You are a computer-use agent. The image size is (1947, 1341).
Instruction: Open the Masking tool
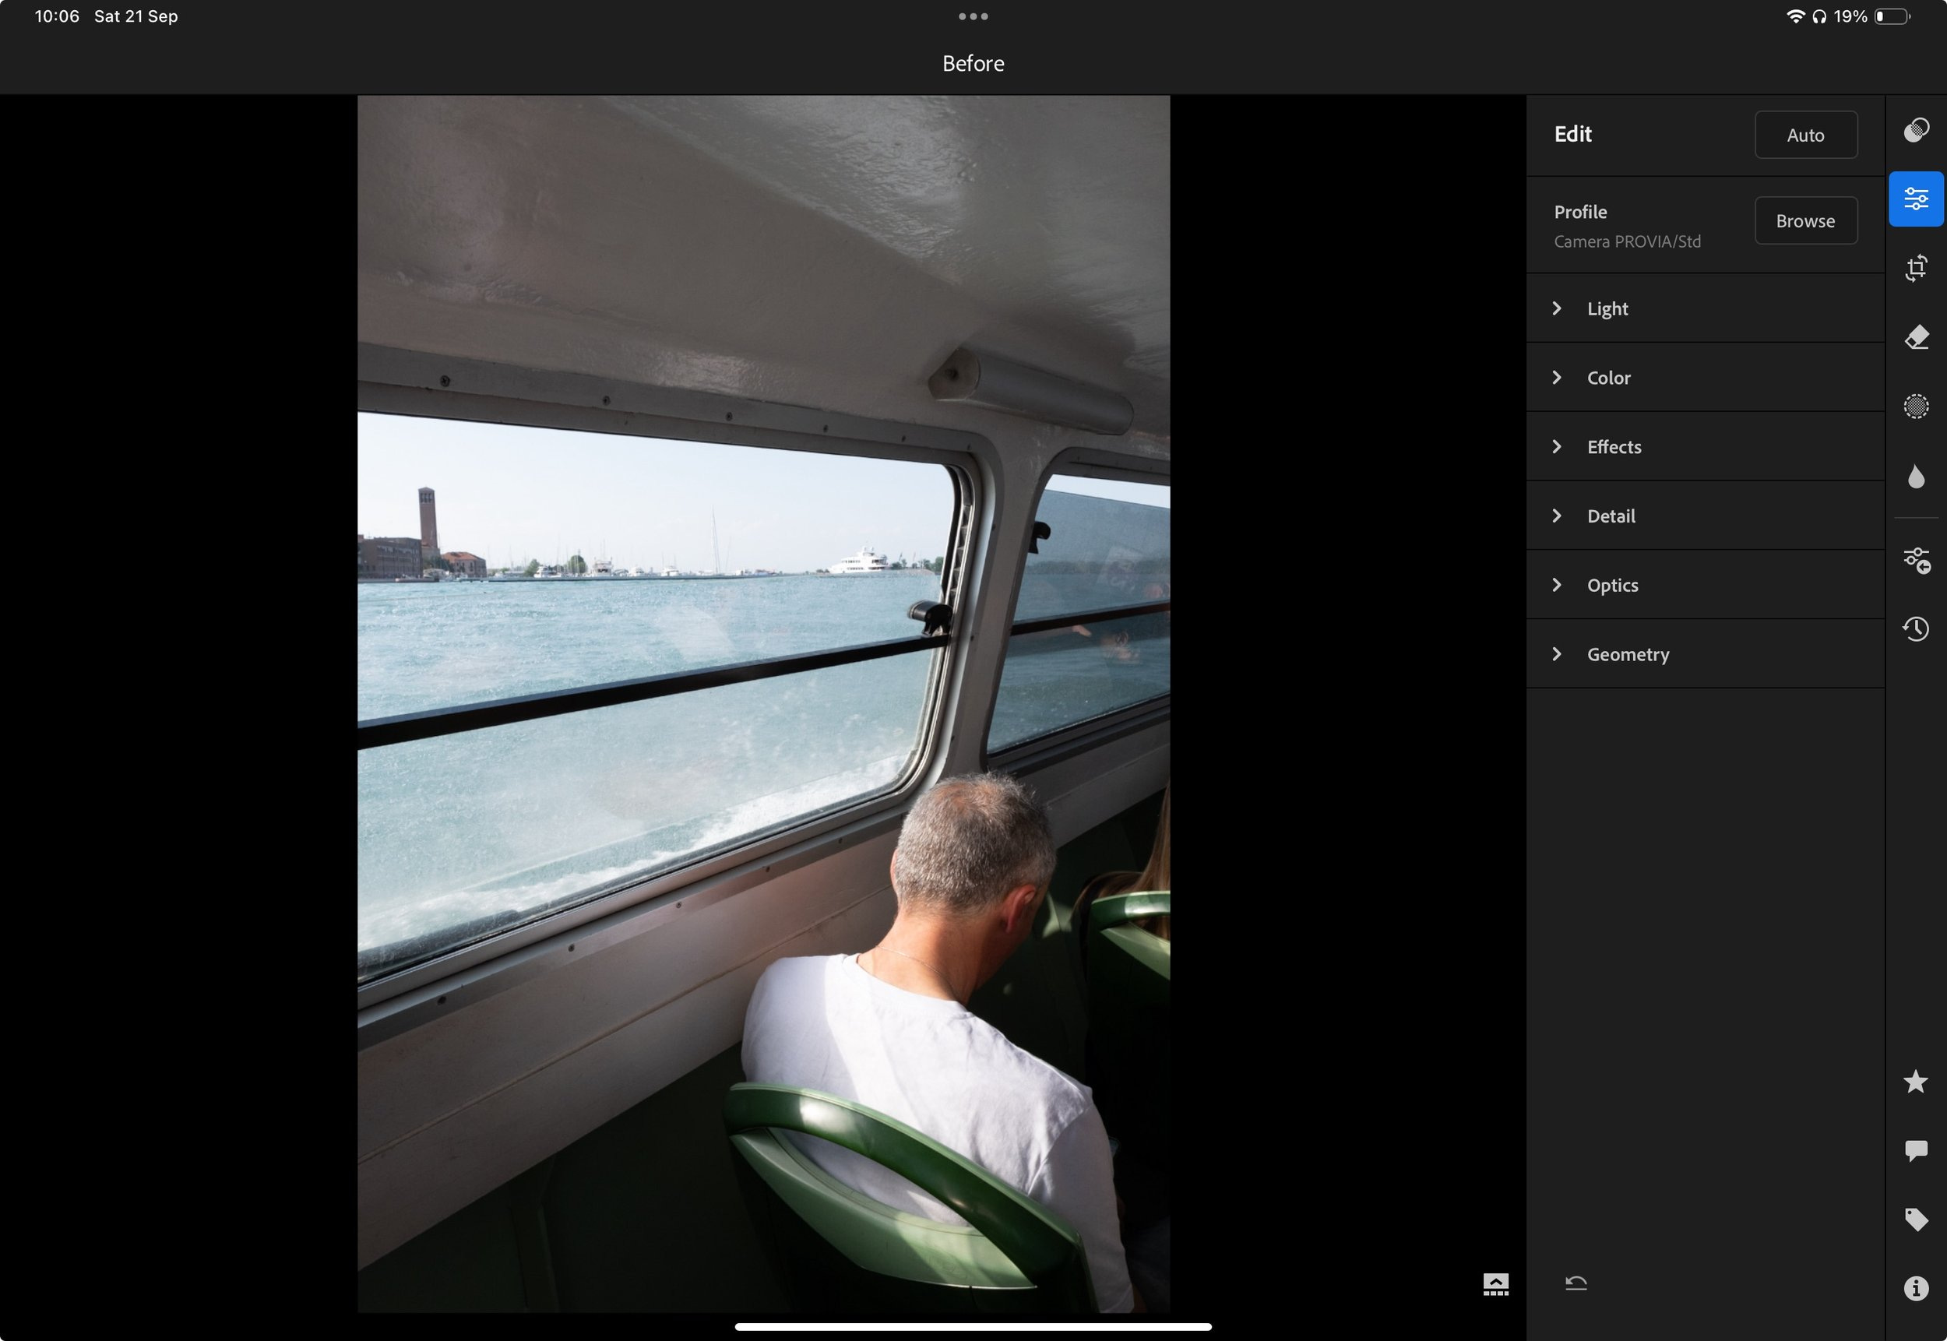coord(1915,407)
